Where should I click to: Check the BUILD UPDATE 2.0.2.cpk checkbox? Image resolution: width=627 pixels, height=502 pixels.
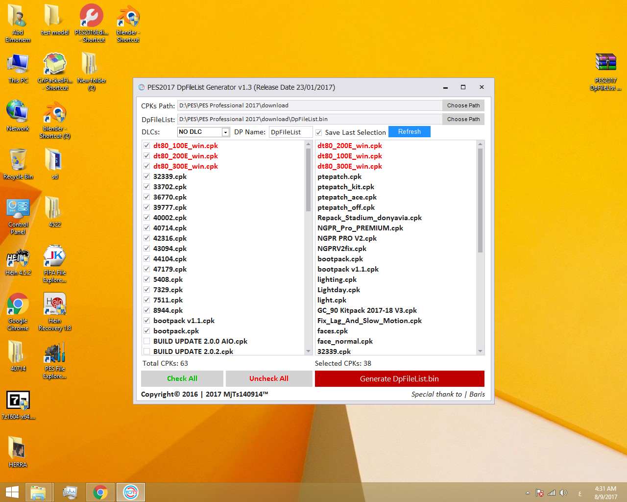pyautogui.click(x=146, y=351)
